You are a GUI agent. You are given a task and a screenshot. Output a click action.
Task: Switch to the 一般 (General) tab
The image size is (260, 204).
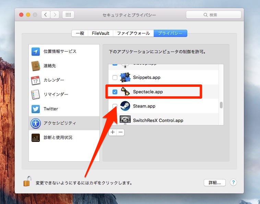[x=80, y=33]
